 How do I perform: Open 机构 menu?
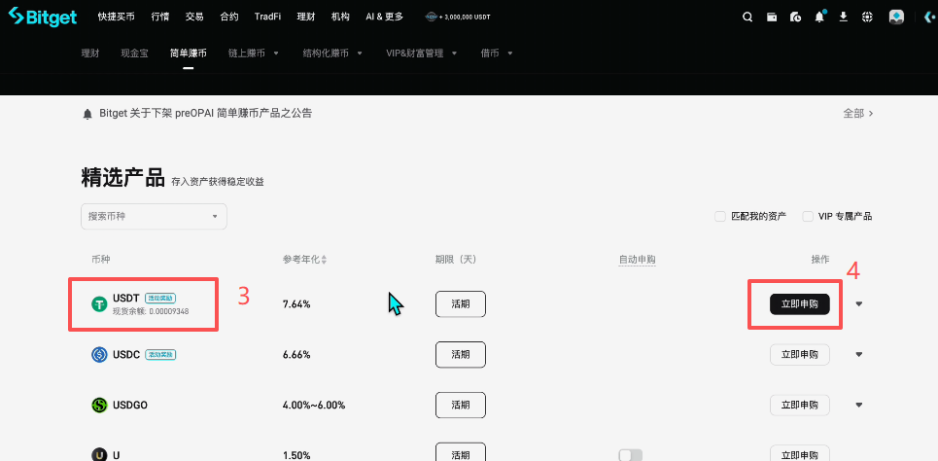pyautogui.click(x=340, y=17)
